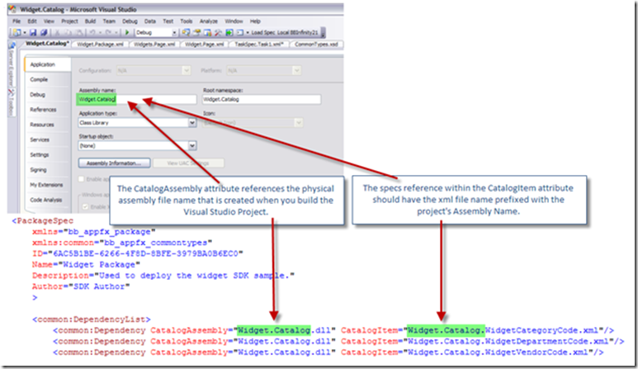Expand the Undo history dropdown arrow
The width and height of the screenshot is (638, 369).
100,32
